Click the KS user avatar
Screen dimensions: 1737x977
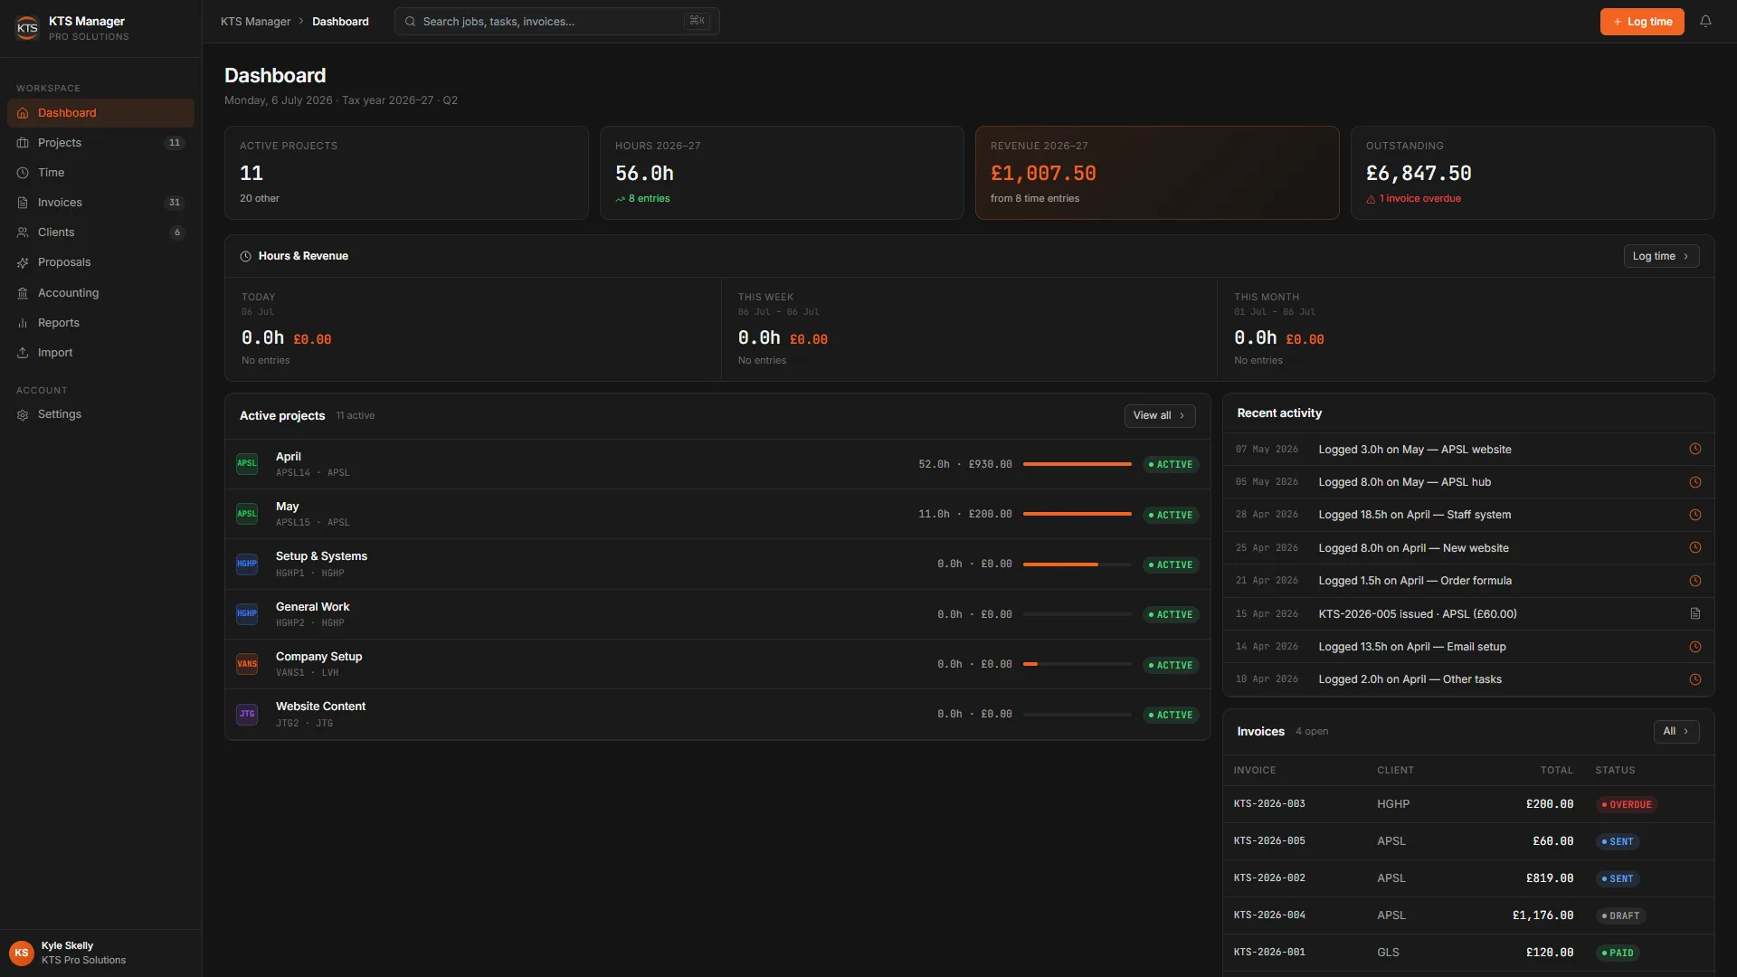tap(22, 953)
